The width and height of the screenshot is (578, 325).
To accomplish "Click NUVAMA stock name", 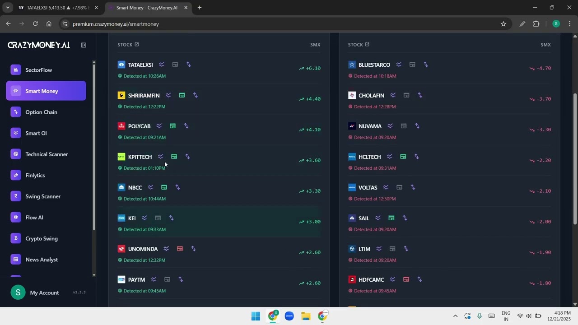I will 370,126.
